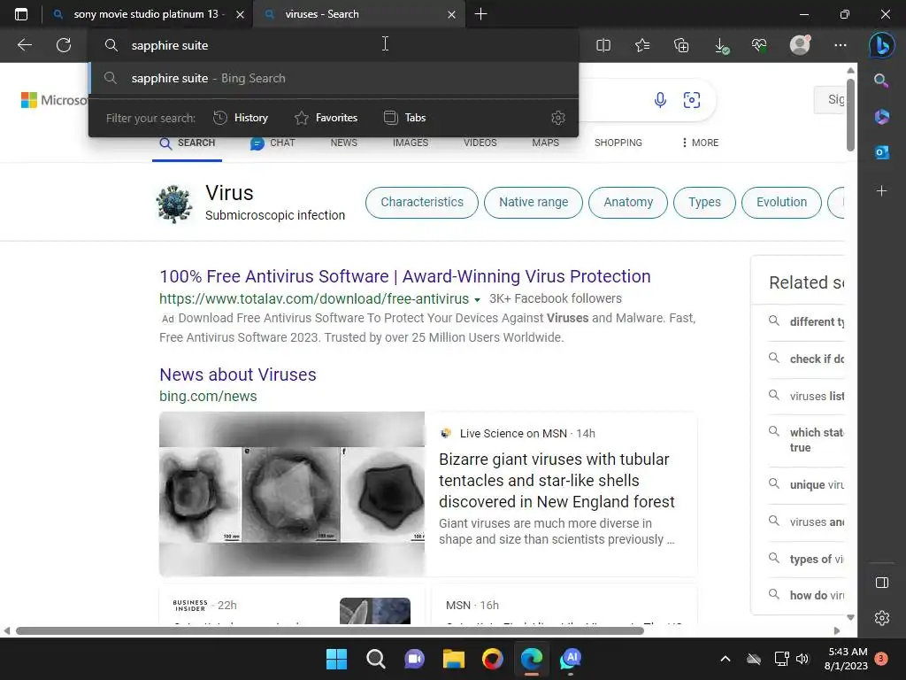Open taskbar Search magnifier

[x=375, y=659]
